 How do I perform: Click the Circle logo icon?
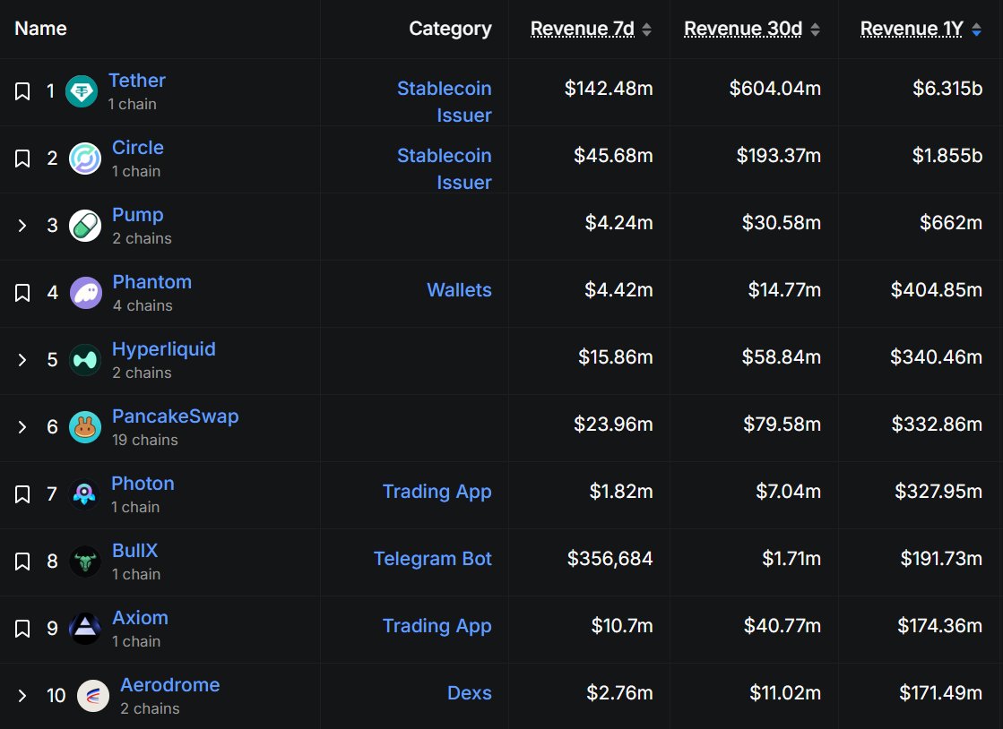point(85,159)
